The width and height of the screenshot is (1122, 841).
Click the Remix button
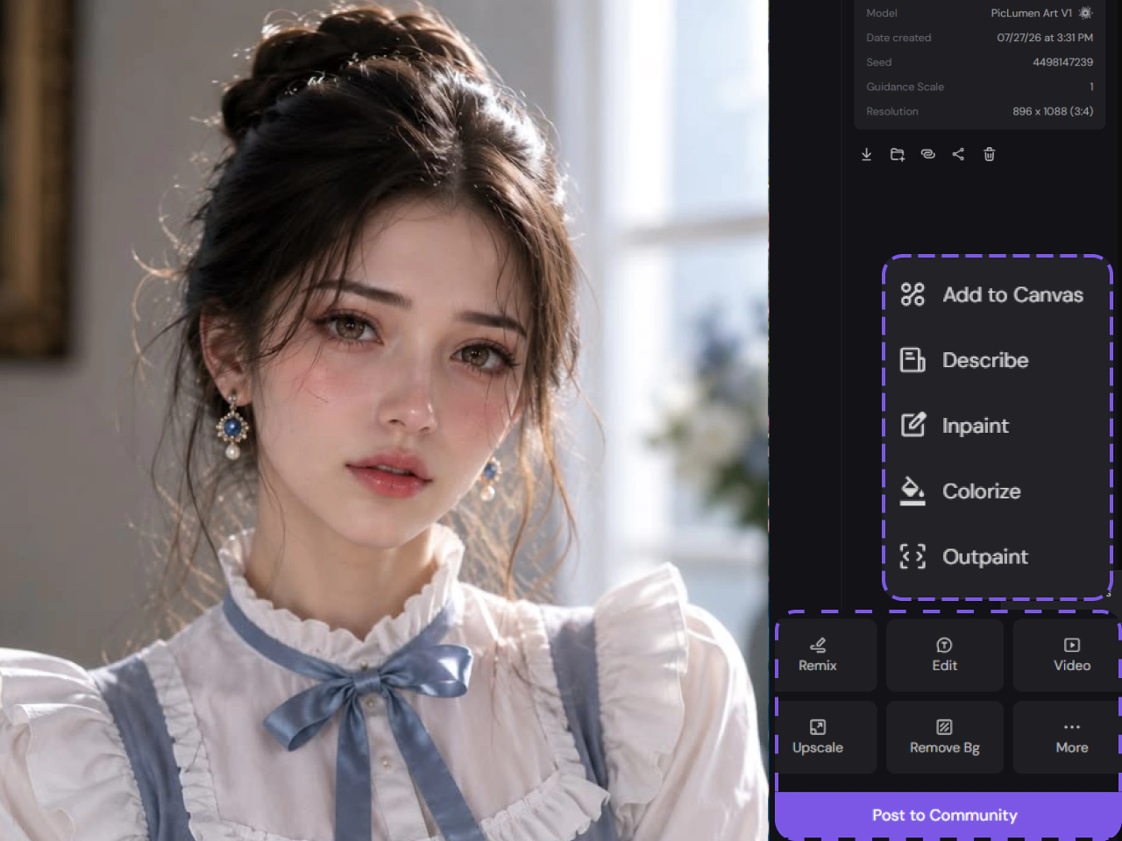[818, 655]
